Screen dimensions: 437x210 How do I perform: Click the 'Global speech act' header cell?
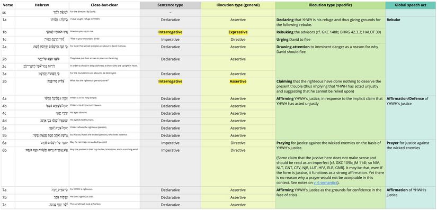click(x=410, y=5)
